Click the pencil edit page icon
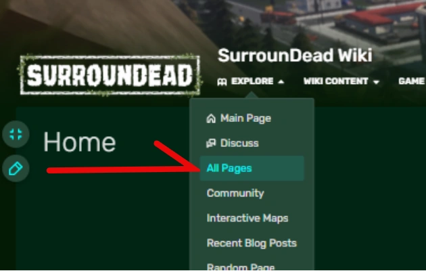 [16, 169]
